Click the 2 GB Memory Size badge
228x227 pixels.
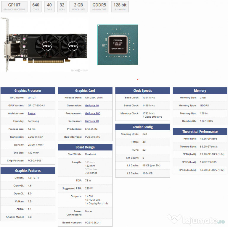click(x=78, y=7)
